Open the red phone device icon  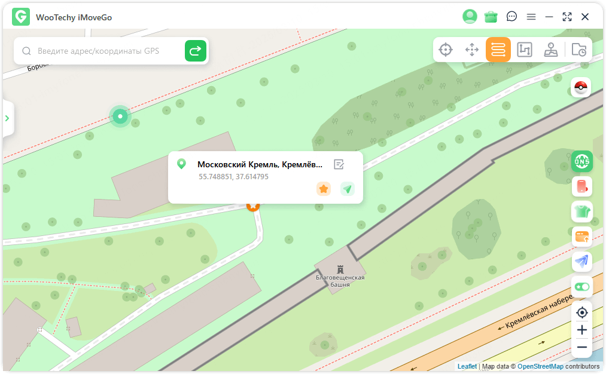(x=581, y=186)
